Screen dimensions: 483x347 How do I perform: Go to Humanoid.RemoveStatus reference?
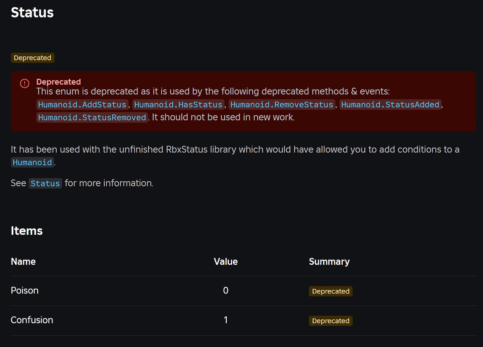tap(282, 105)
